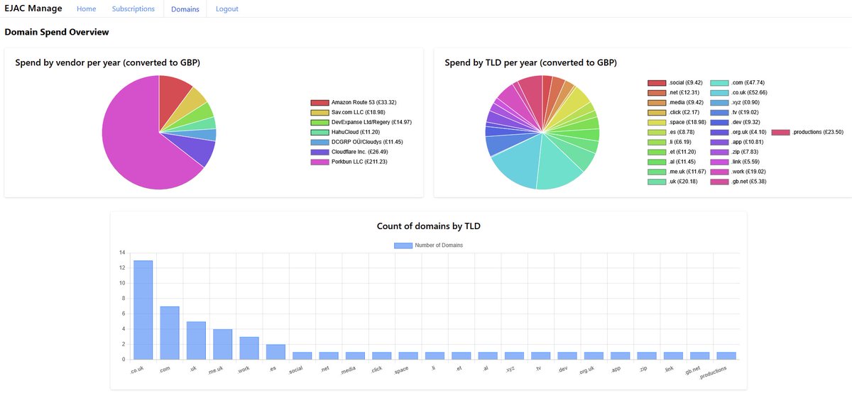Toggle .net (£12.31) legend entry
Viewport: 852px width, 403px height.
[x=674, y=93]
